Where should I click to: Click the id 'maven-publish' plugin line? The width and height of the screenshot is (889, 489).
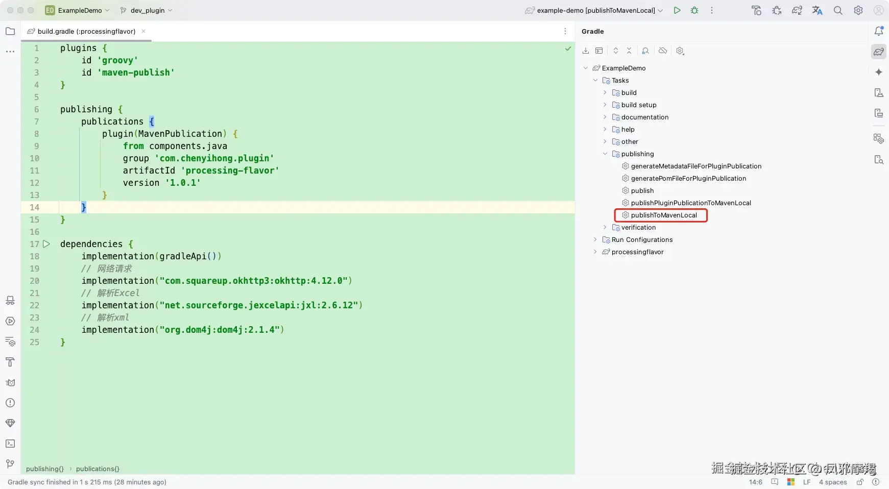point(128,72)
